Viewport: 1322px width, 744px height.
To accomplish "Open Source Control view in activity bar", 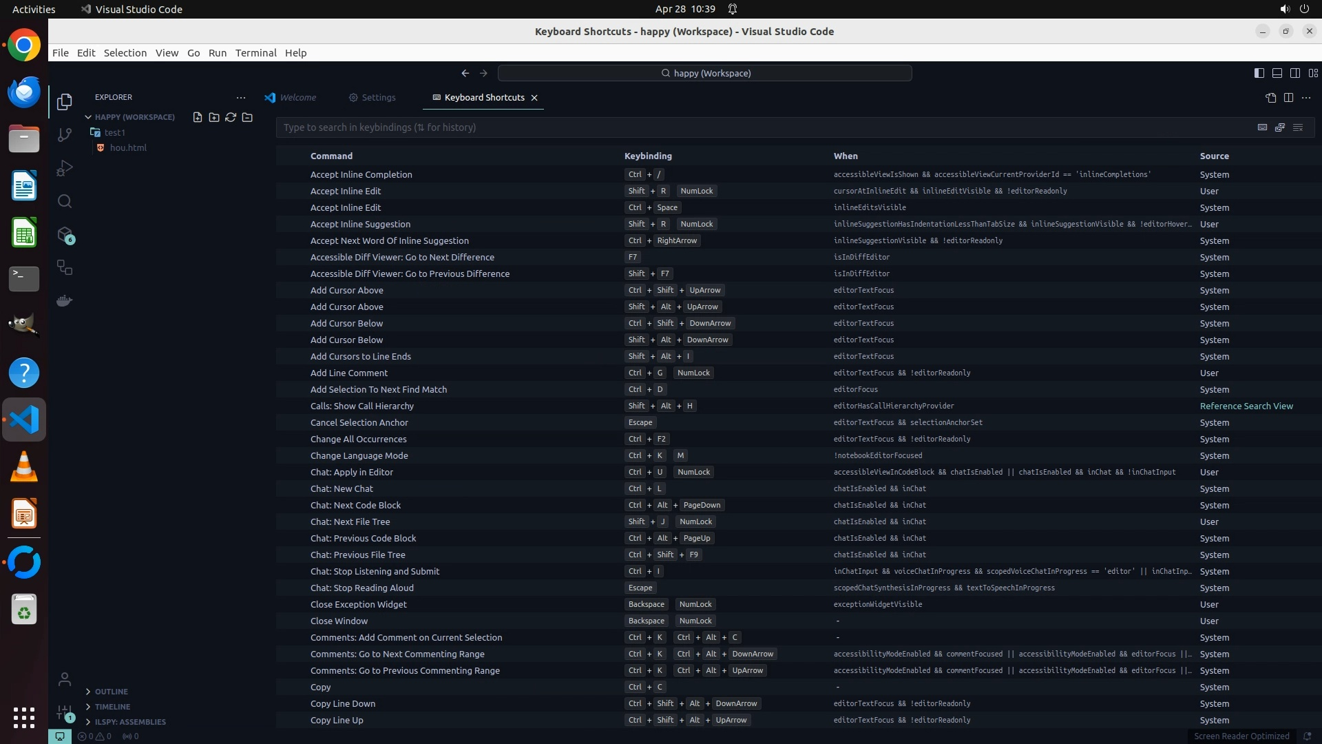I will pyautogui.click(x=65, y=135).
